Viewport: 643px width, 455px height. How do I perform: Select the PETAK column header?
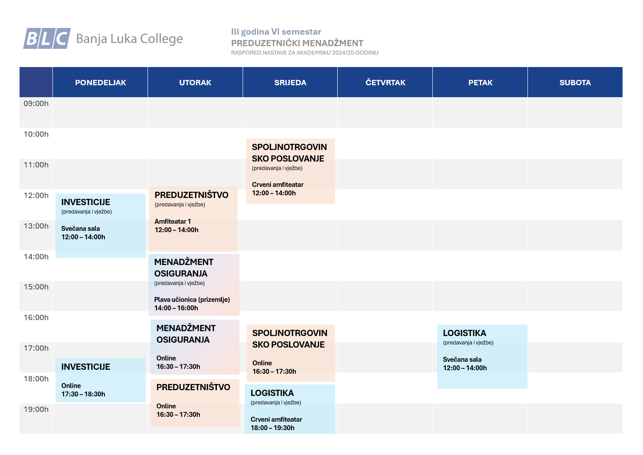(x=480, y=82)
